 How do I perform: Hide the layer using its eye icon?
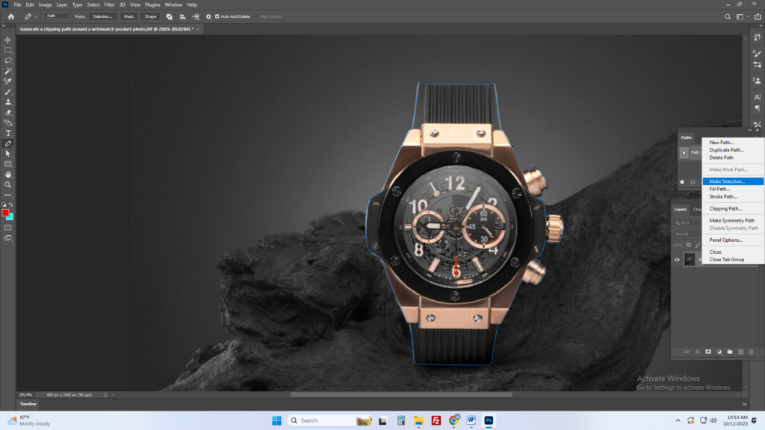point(678,260)
